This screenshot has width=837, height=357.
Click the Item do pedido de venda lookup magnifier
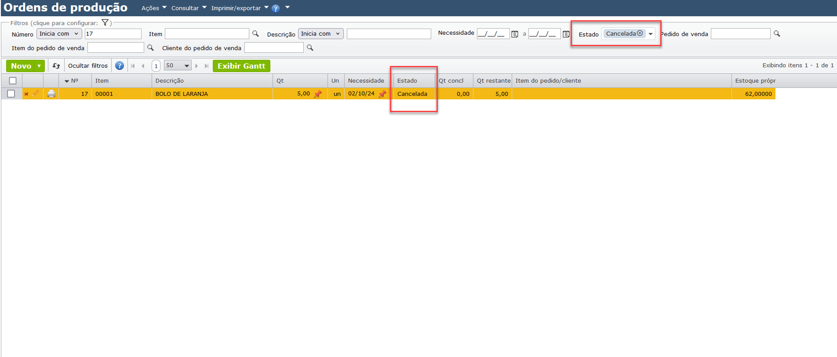click(150, 47)
